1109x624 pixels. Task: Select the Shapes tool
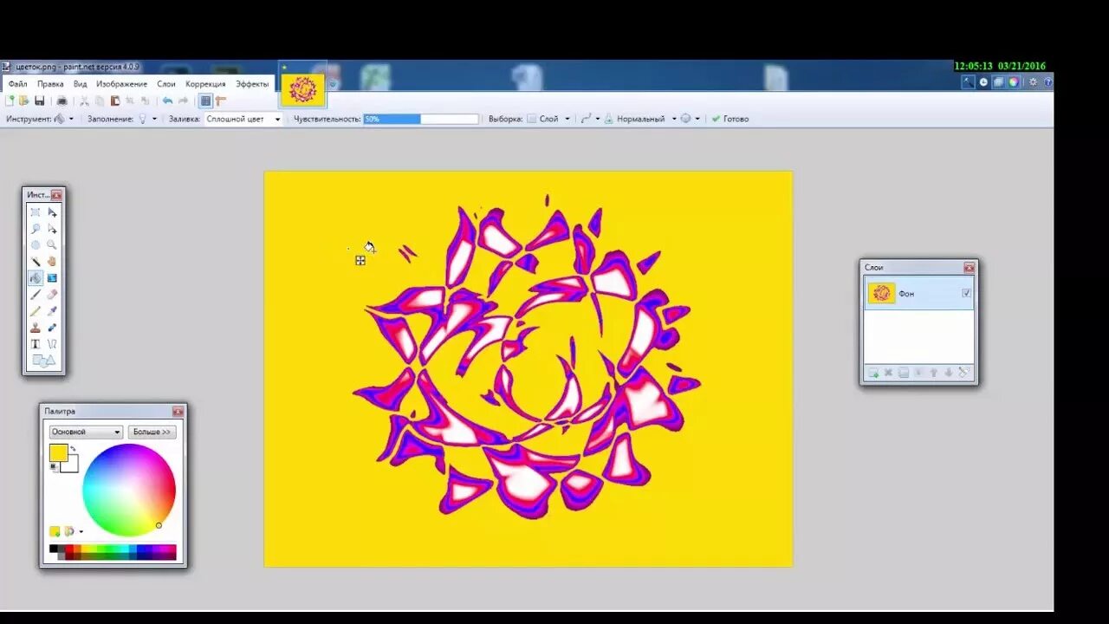pyautogui.click(x=43, y=361)
